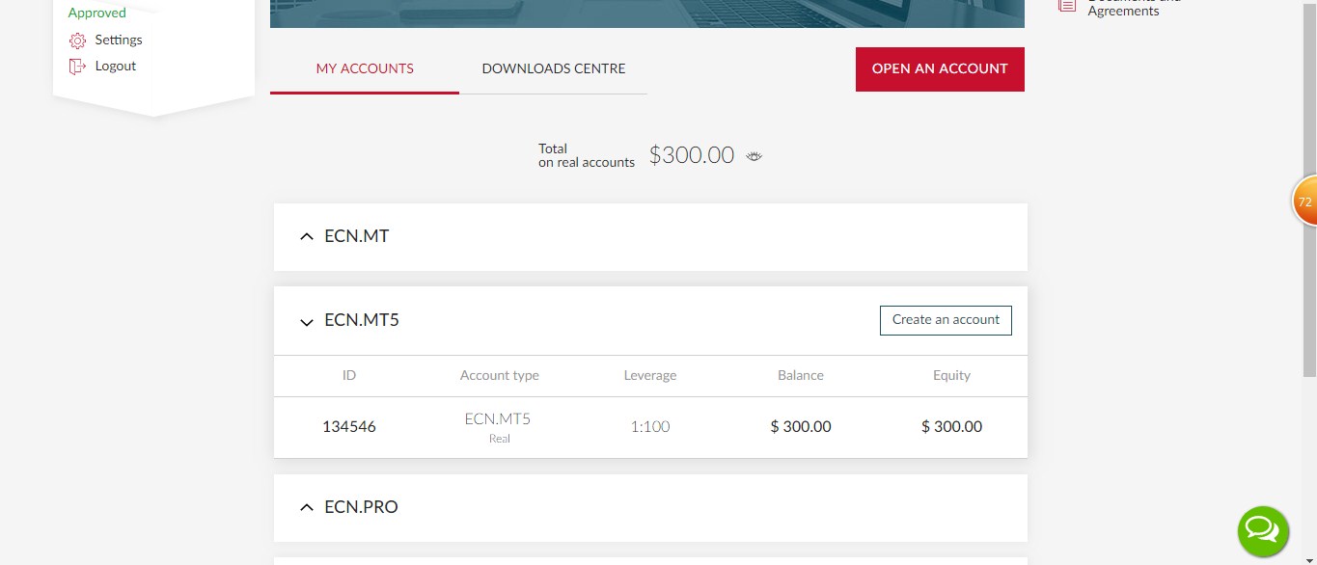Screen dimensions: 1317x565
Task: Toggle the balance visibility eye icon
Action: point(755,156)
